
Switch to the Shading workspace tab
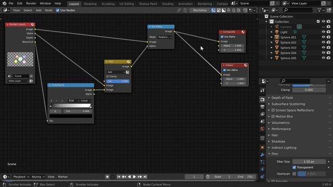168,4
